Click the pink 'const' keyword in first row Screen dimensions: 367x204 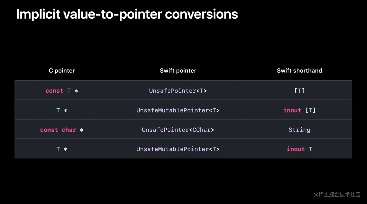click(54, 91)
